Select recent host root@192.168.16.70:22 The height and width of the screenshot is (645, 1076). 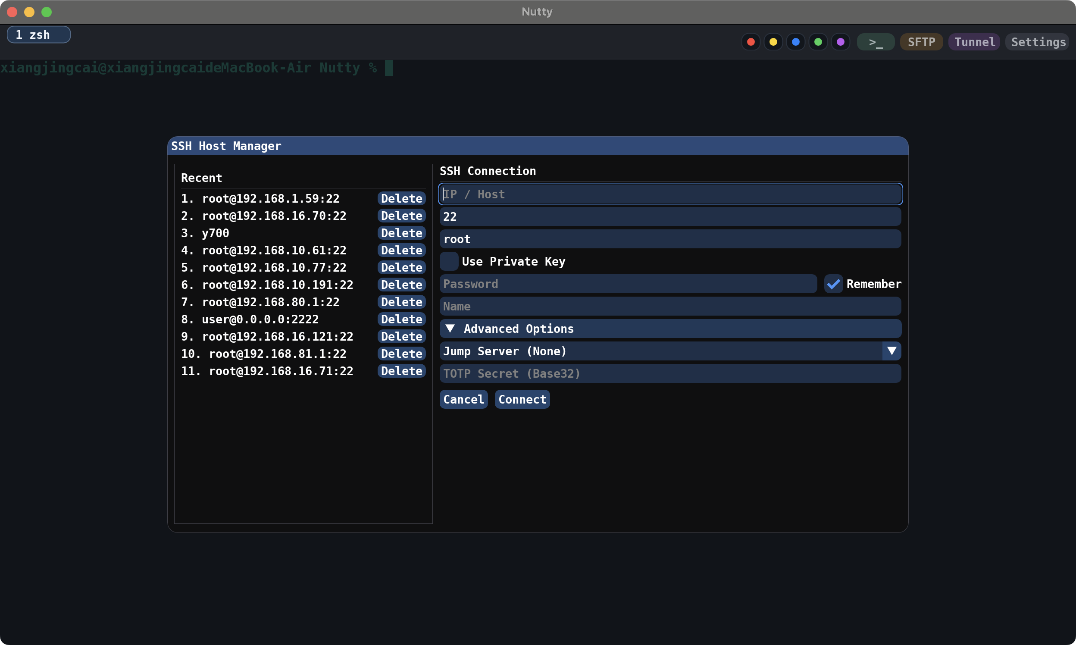coord(264,216)
